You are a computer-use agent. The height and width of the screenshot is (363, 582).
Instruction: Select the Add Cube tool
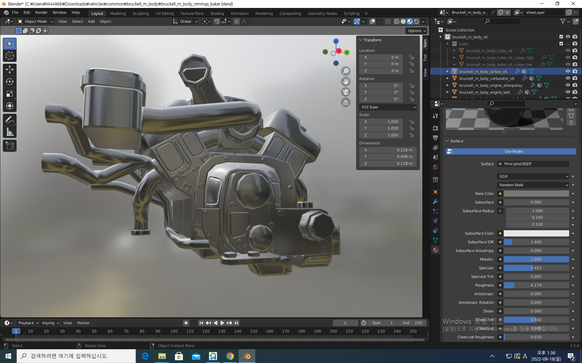pyautogui.click(x=10, y=146)
